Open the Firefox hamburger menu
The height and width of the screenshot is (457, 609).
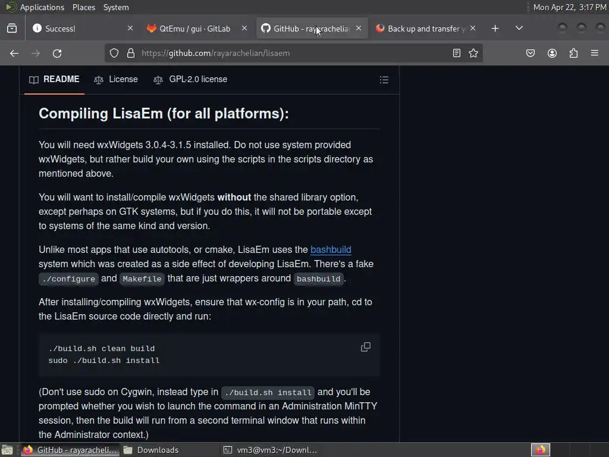(x=595, y=53)
